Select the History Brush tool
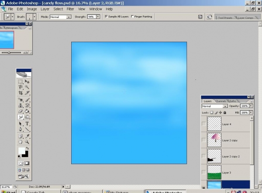262x193 pixels. 27,105
